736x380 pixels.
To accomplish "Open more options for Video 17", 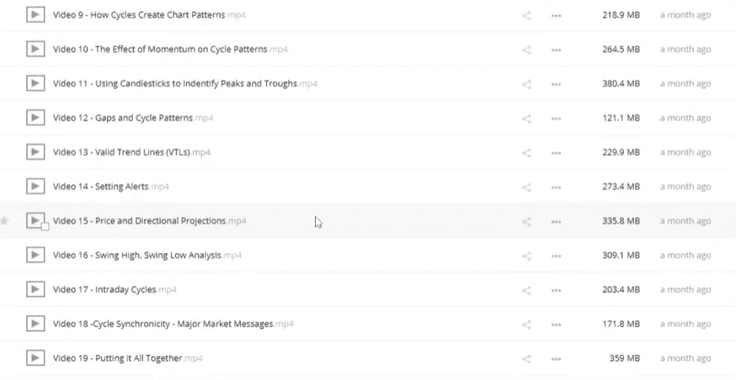I will click(x=557, y=291).
